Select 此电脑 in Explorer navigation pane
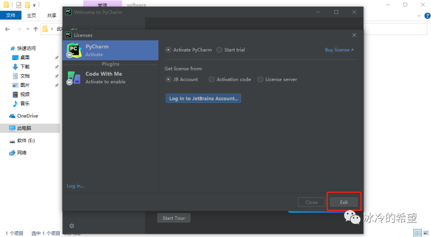 pos(30,128)
